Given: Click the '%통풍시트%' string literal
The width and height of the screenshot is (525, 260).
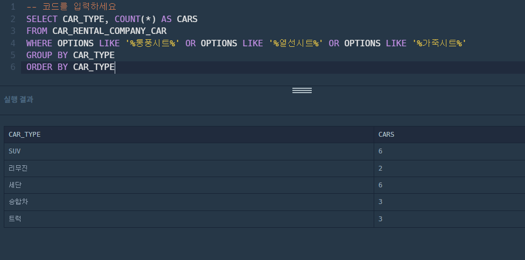Looking at the screenshot, I should pyautogui.click(x=153, y=43).
